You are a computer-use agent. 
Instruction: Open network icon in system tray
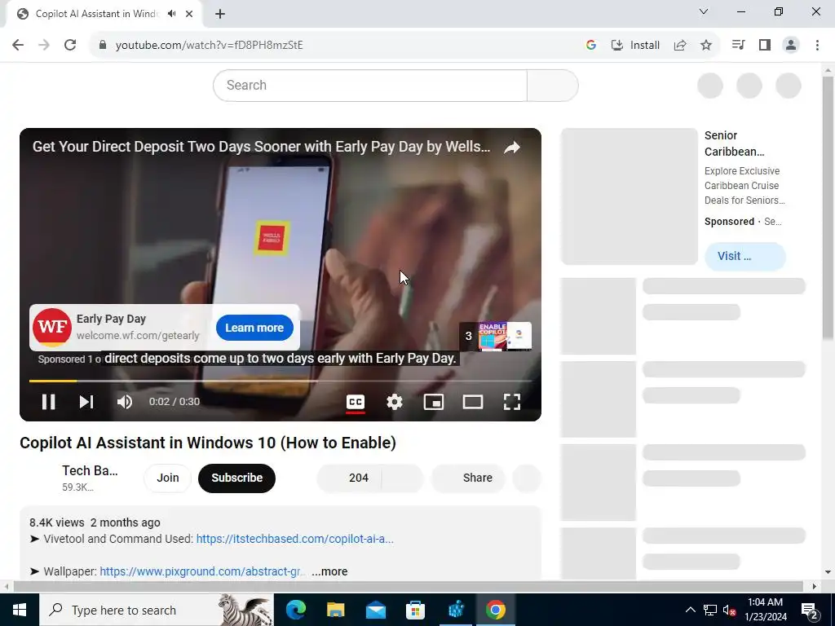[710, 610]
